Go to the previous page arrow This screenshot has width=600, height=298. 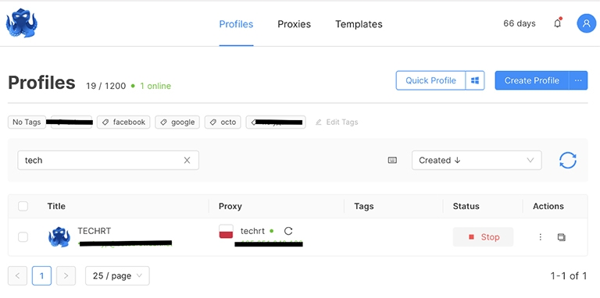(x=18, y=275)
